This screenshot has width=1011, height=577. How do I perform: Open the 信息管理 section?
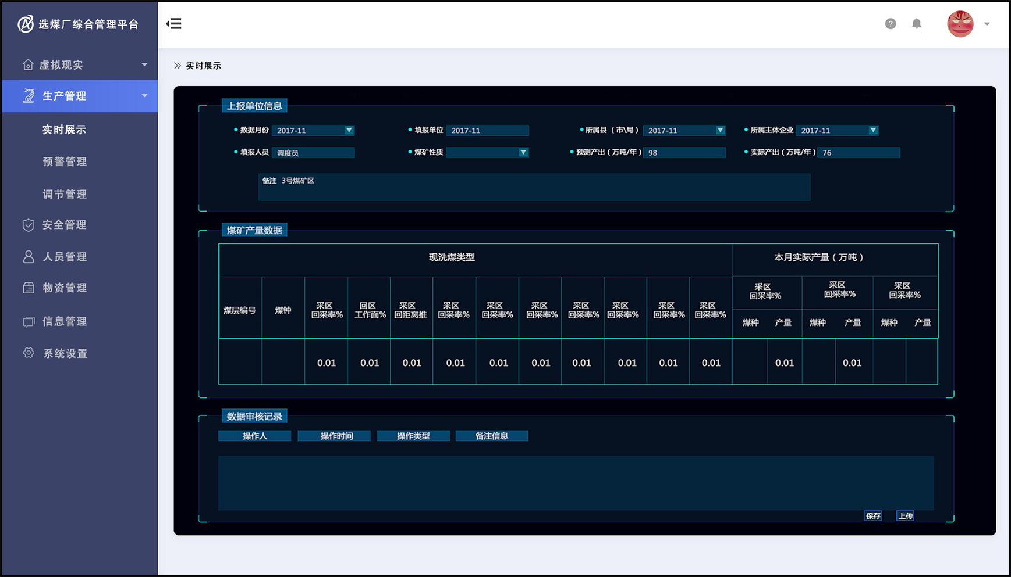65,321
